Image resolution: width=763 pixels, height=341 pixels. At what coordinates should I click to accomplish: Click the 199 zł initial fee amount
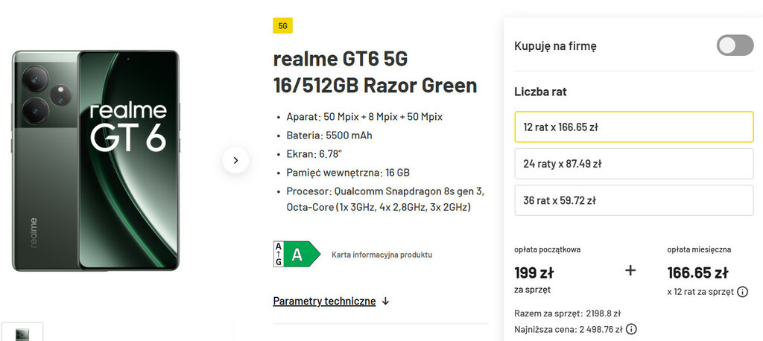coord(534,273)
